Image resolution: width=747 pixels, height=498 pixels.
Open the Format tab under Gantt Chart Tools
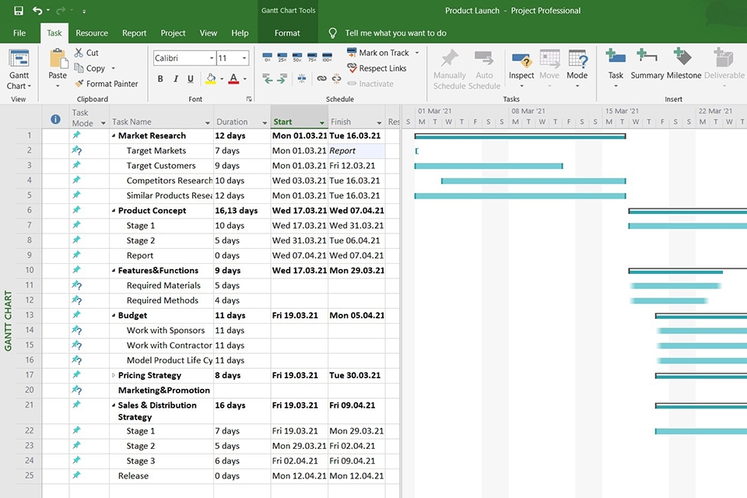pyautogui.click(x=287, y=33)
